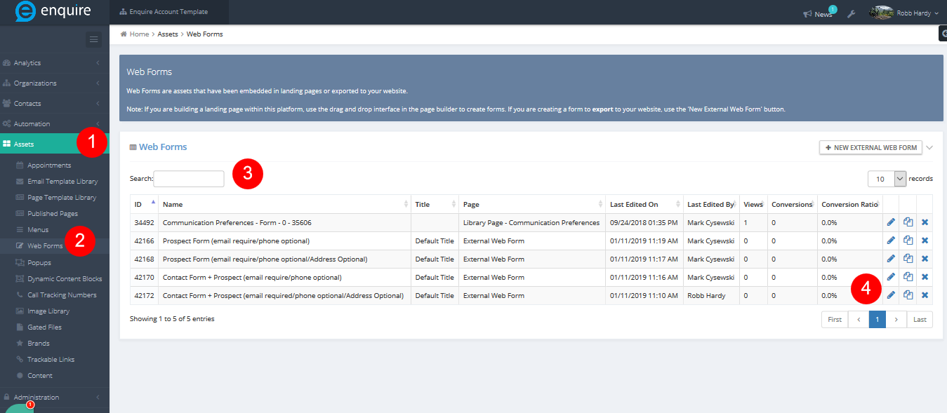The height and width of the screenshot is (413, 947).
Task: Expand the Contacts menu
Action: click(x=55, y=104)
